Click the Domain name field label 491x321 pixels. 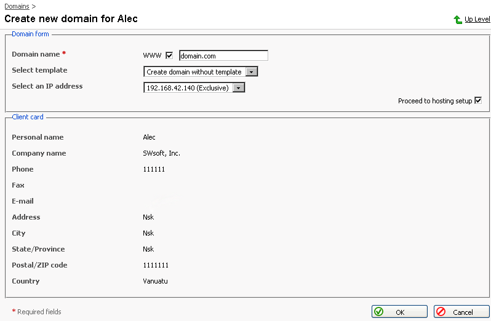click(x=36, y=55)
